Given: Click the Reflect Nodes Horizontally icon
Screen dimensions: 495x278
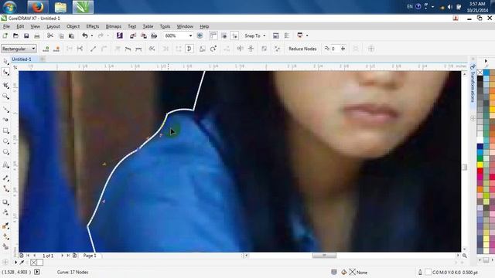Looking at the screenshot, I should tap(240, 49).
